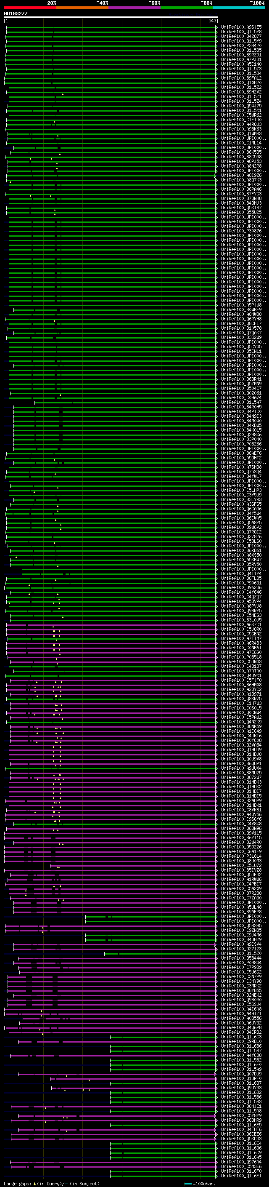The height and width of the screenshot is (1187, 269).
Task: Click the red 20% legend color bar
Action: [30, 8]
